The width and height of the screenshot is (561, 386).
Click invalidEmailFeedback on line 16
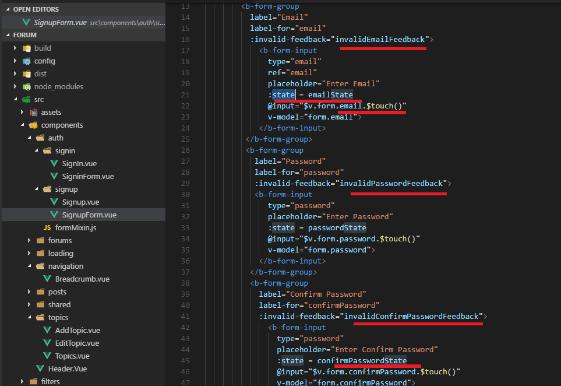point(380,40)
